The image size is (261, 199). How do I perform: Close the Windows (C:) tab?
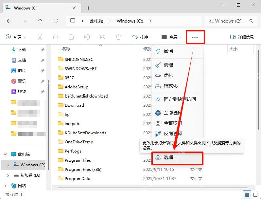tap(74, 8)
